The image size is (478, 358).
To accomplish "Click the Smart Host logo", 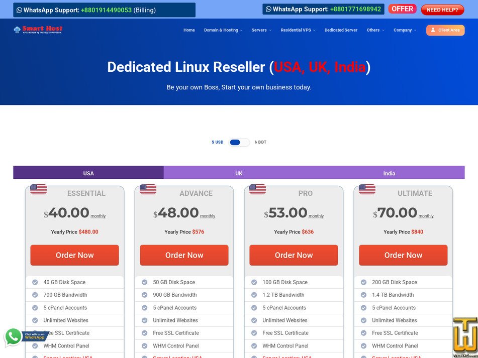I will tap(38, 30).
